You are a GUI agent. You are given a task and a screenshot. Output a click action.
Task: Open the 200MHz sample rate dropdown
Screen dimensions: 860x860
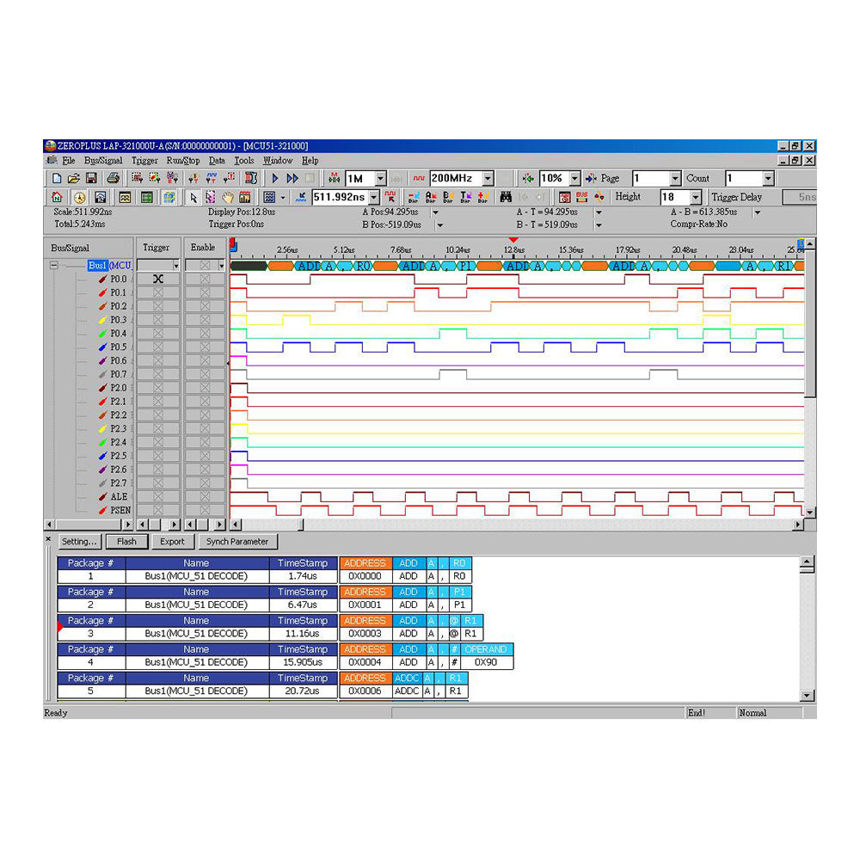pyautogui.click(x=488, y=178)
